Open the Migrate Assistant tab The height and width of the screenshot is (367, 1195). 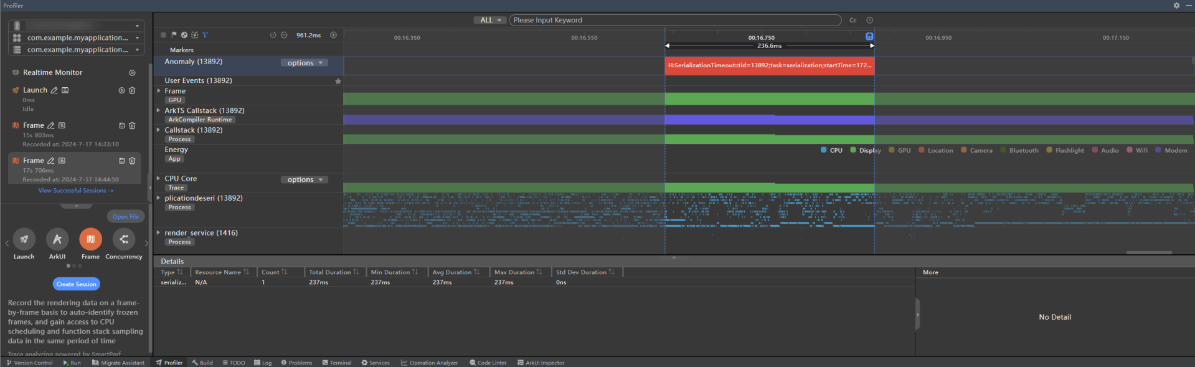click(x=118, y=363)
